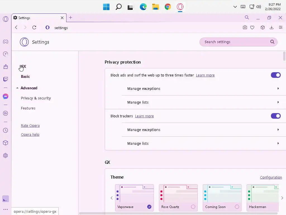
Task: Open Features settings section
Action: pyautogui.click(x=28, y=108)
